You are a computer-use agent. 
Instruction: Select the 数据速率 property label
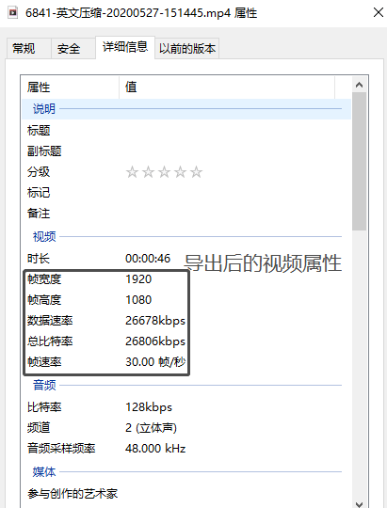[50, 321]
